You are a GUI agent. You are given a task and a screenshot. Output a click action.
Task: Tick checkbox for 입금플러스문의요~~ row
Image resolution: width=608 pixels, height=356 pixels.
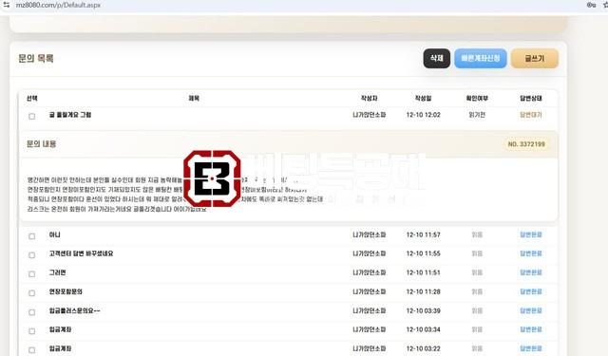click(31, 312)
